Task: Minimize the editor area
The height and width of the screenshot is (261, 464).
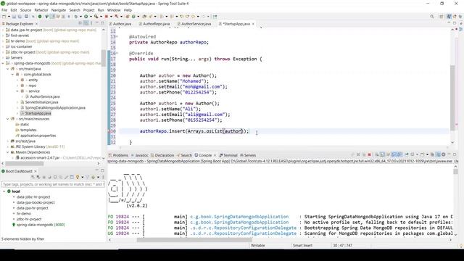Action: (449, 23)
